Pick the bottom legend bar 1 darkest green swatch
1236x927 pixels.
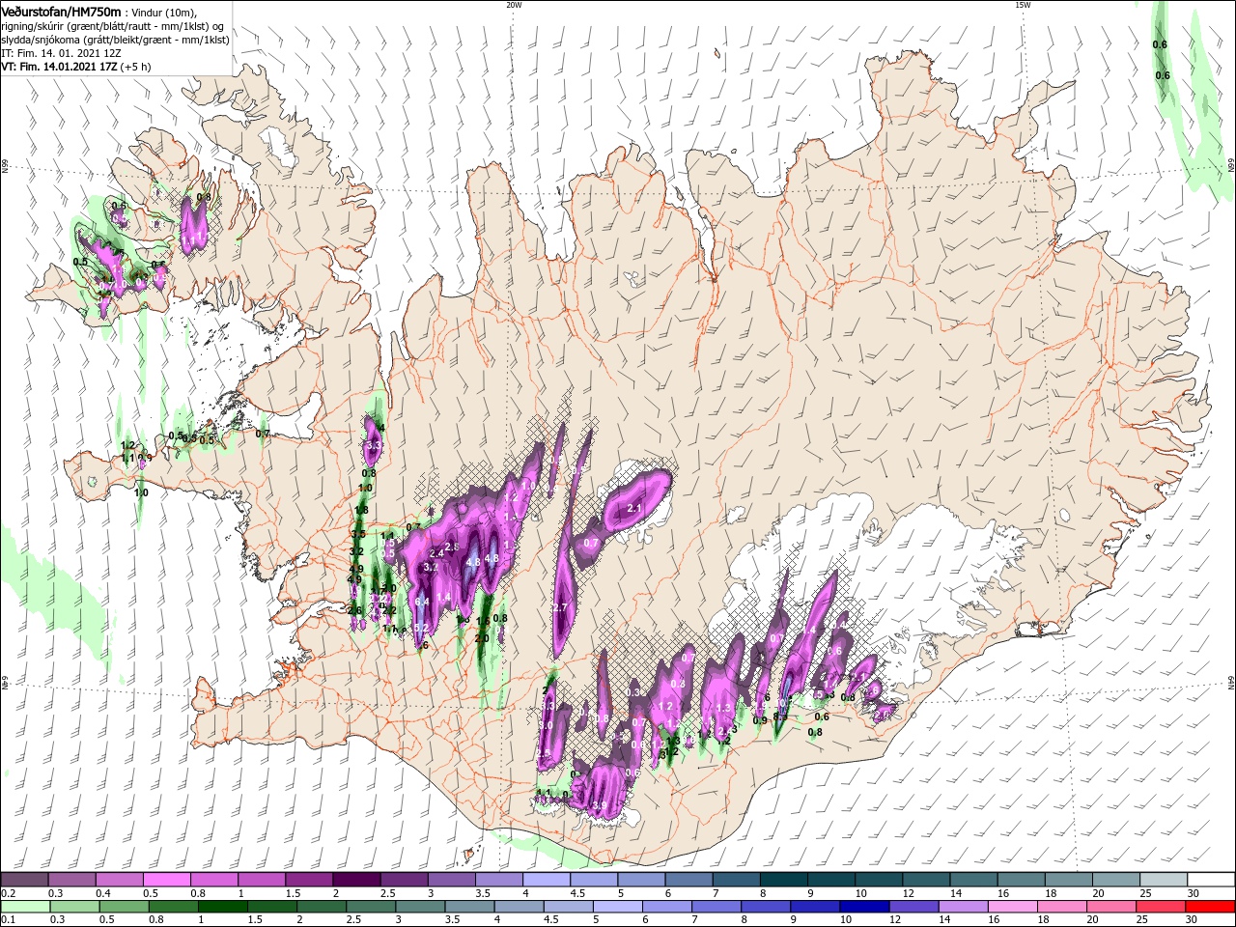pyautogui.click(x=222, y=907)
